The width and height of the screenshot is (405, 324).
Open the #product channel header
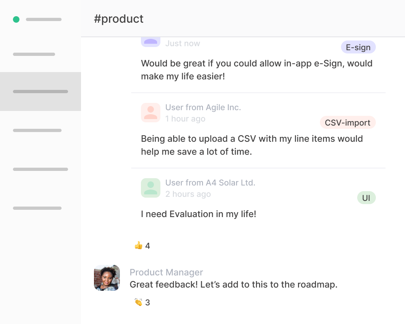119,19
